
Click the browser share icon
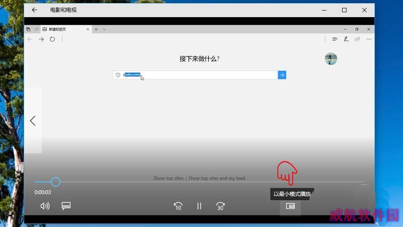click(x=357, y=39)
